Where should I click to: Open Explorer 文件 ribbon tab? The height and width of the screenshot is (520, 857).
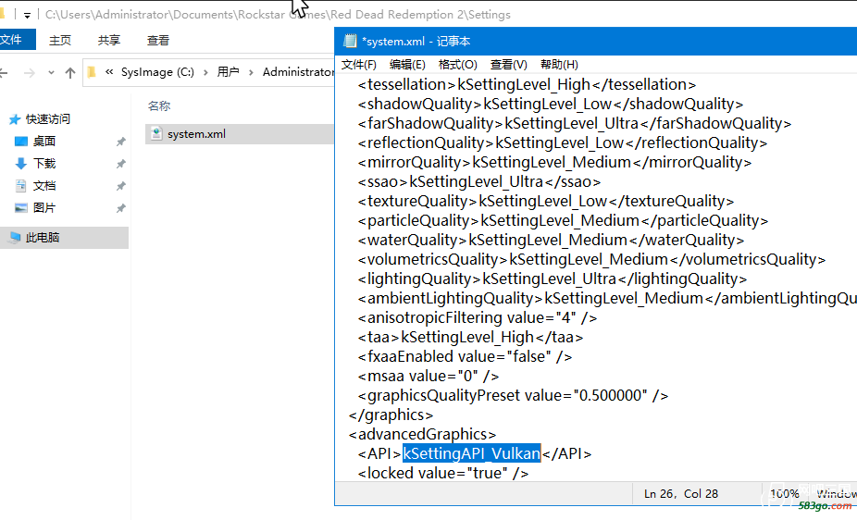(12, 40)
